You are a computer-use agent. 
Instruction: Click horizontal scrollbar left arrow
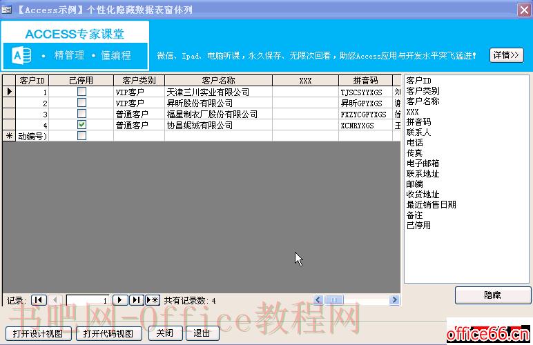(318, 300)
